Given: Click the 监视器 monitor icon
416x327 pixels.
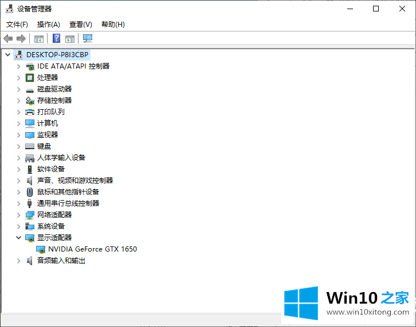Looking at the screenshot, I should coord(30,135).
